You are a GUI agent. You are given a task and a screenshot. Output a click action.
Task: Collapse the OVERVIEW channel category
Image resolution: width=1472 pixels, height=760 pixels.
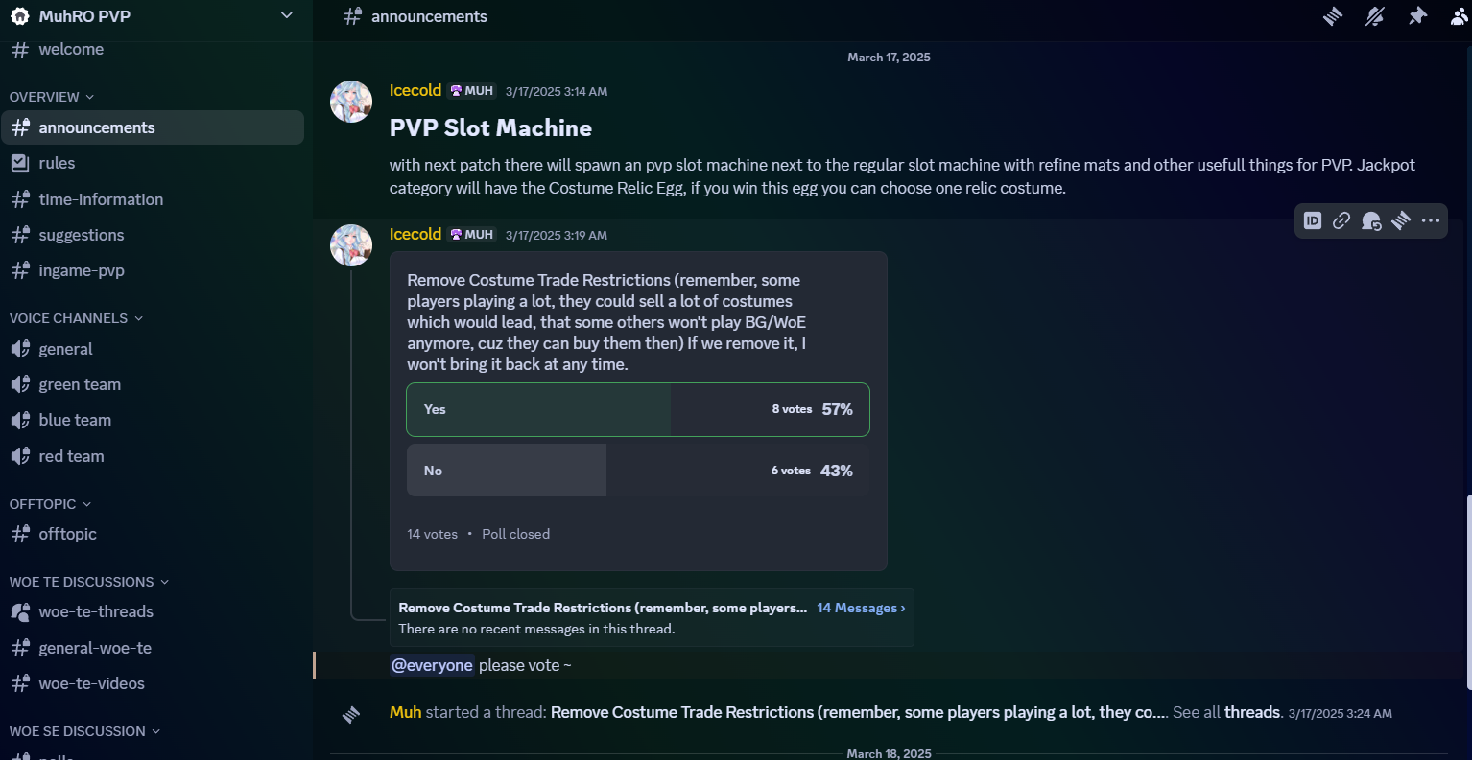point(52,97)
